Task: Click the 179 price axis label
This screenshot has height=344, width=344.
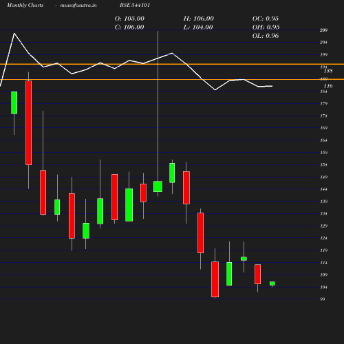Action: click(323, 103)
